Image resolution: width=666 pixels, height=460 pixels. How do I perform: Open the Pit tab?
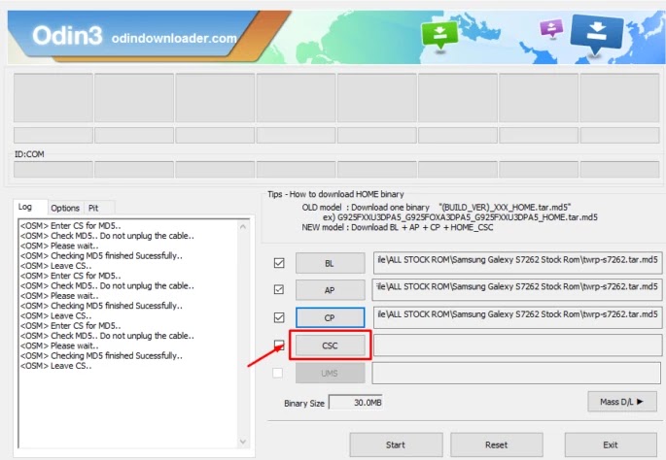click(93, 208)
